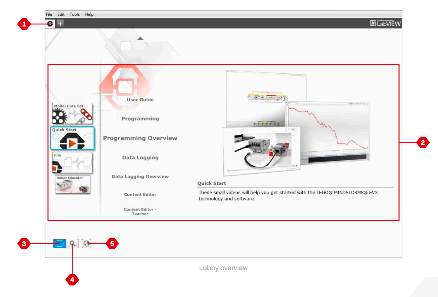Select Programming Overview
438x297 pixels.
pyautogui.click(x=140, y=138)
